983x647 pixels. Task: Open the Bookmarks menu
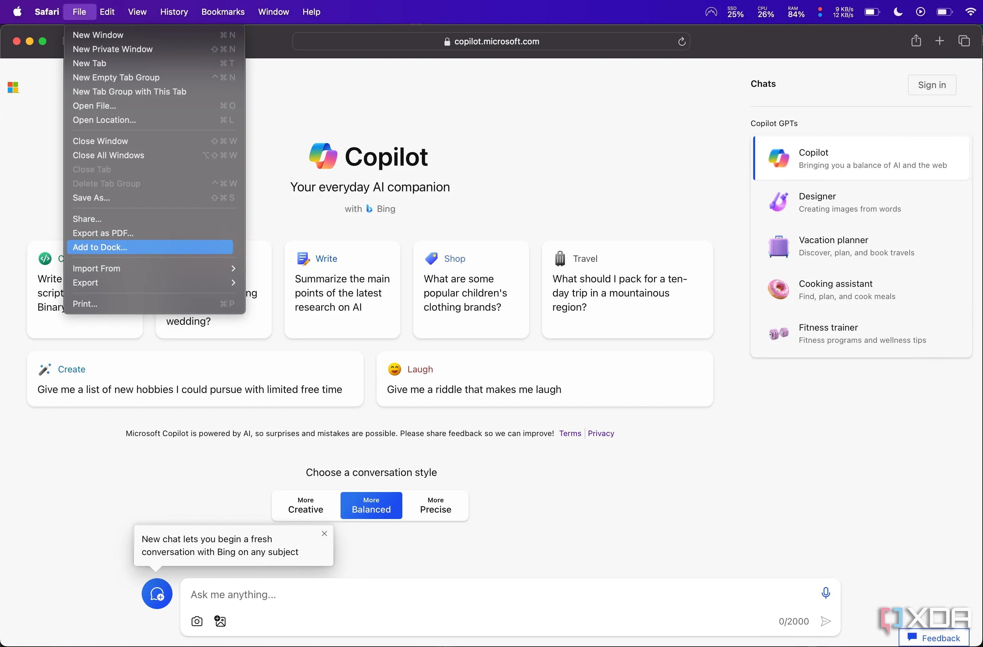(223, 12)
